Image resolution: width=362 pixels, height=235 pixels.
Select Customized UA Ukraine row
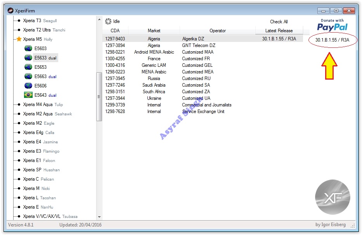[x=203, y=98]
